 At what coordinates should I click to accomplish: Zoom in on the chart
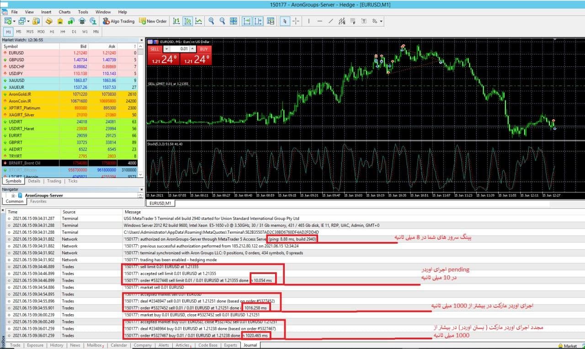(x=211, y=21)
